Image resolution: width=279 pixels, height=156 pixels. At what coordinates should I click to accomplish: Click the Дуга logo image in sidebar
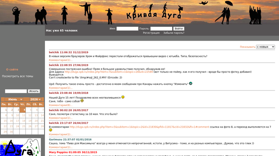[x=20, y=147]
